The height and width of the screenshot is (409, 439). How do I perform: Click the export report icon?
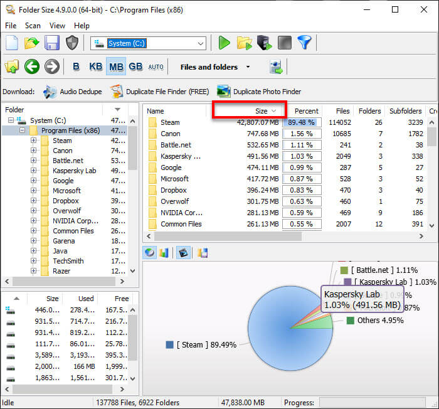[276, 66]
